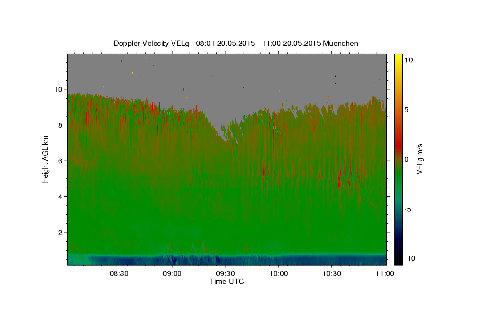
Task: Click the red updraft streaks near 10:35
Action: coord(345,177)
